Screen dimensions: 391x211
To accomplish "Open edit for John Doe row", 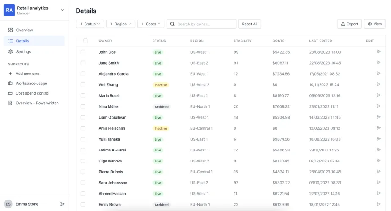I will click(x=379, y=51).
